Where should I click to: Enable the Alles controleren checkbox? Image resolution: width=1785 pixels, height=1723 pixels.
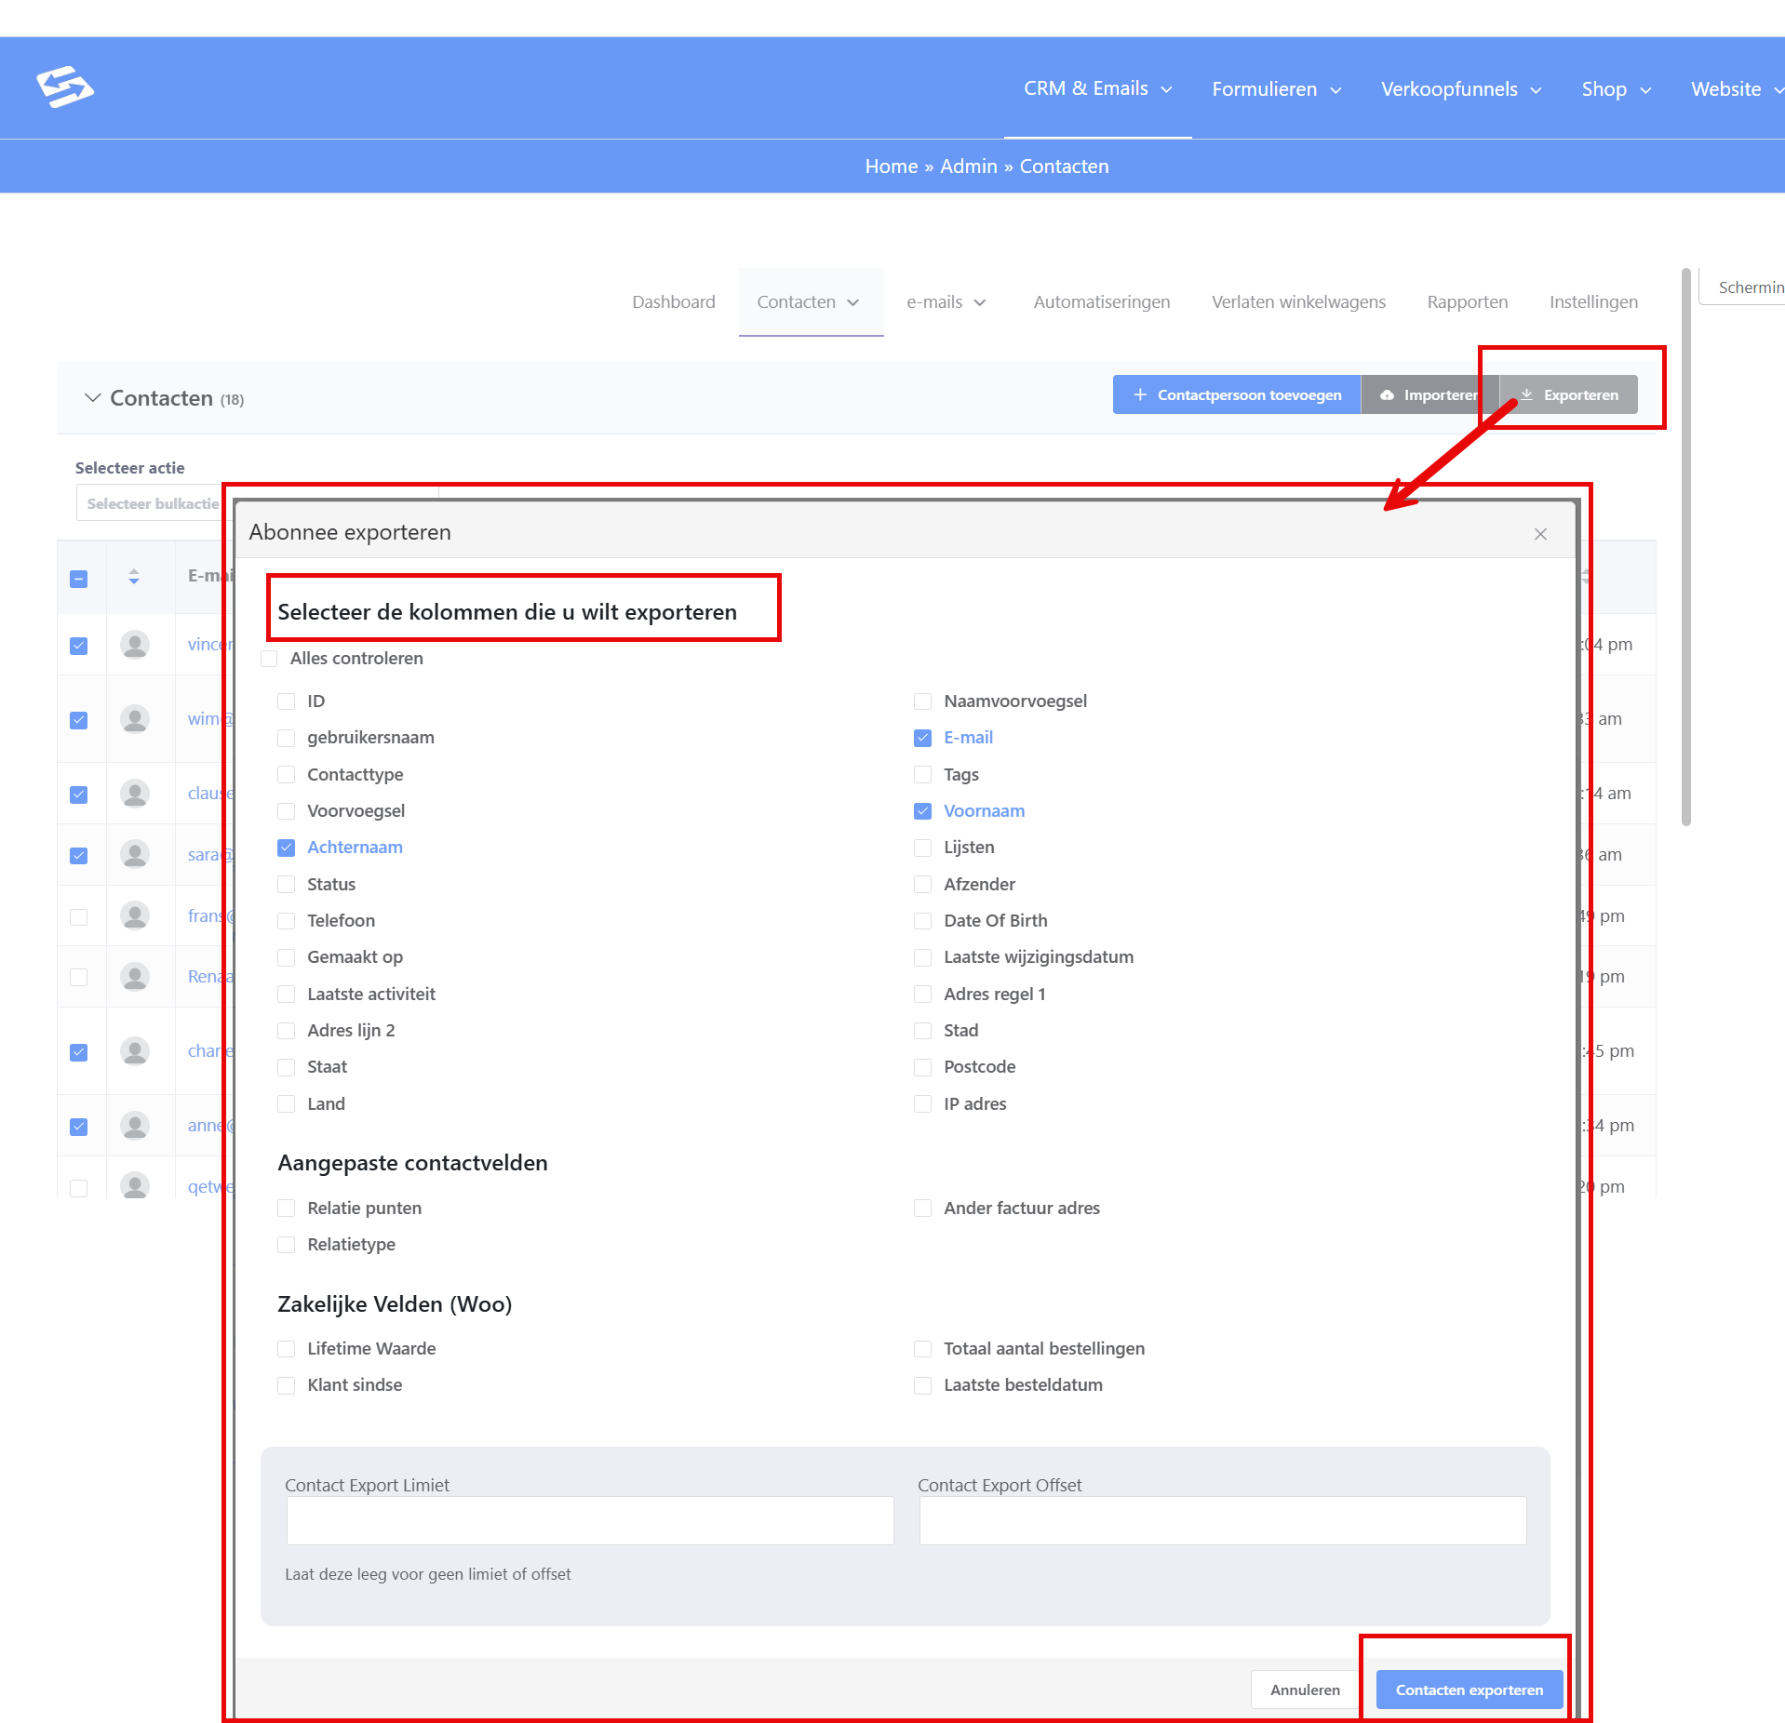pos(270,659)
